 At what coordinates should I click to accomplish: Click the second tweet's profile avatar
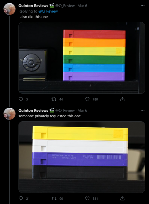click(x=9, y=114)
